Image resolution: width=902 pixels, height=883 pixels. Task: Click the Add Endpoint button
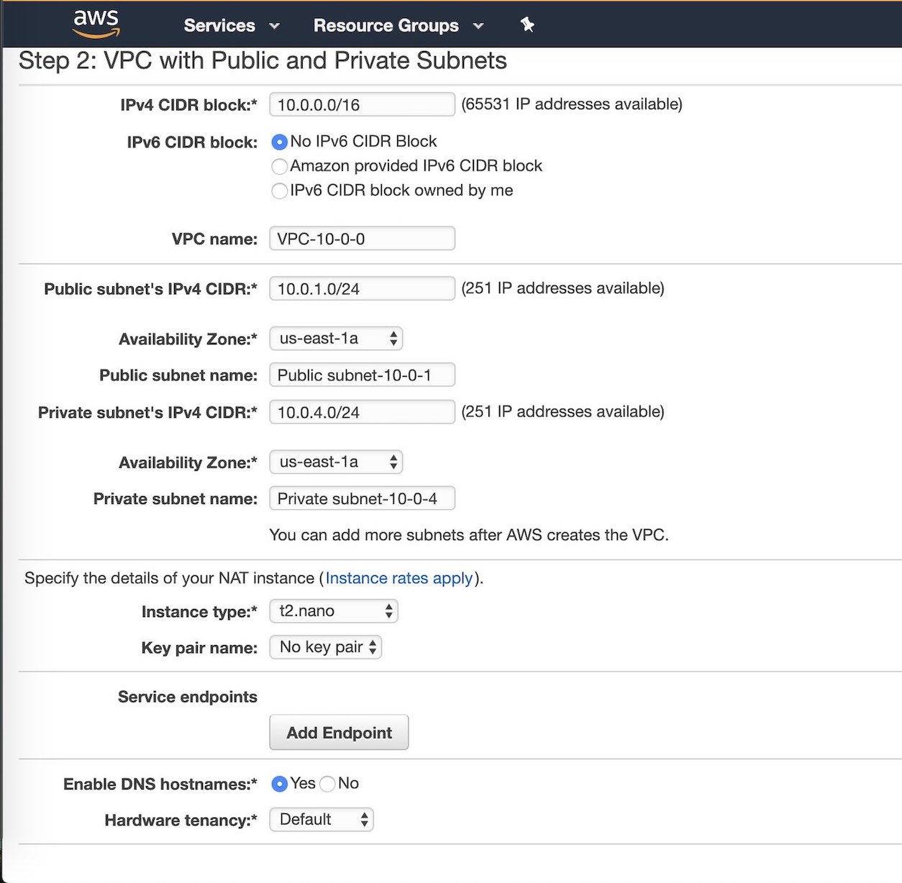(x=339, y=733)
